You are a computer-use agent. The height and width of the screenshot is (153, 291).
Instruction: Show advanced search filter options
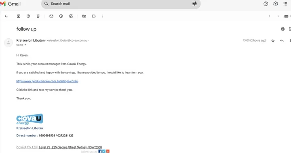(x=194, y=4)
